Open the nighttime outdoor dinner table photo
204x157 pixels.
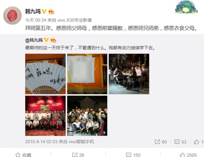pos(129,74)
